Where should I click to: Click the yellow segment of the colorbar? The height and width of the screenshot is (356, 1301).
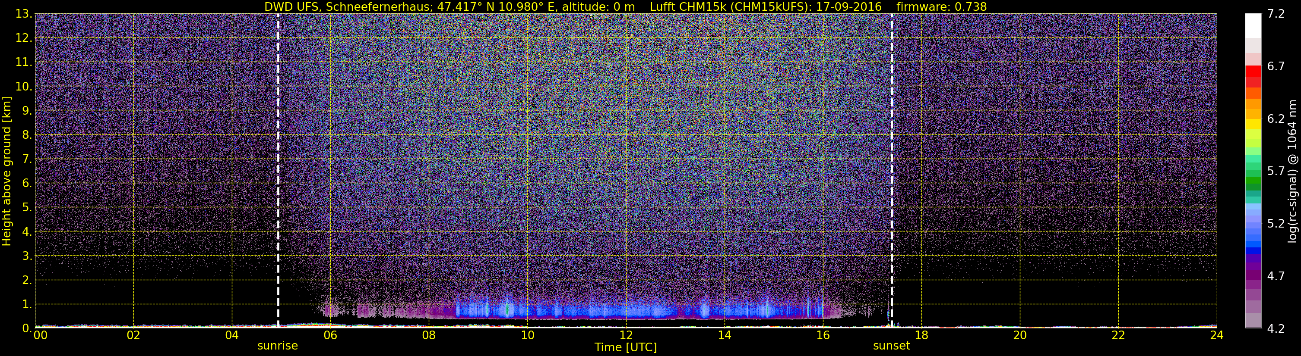click(1253, 124)
